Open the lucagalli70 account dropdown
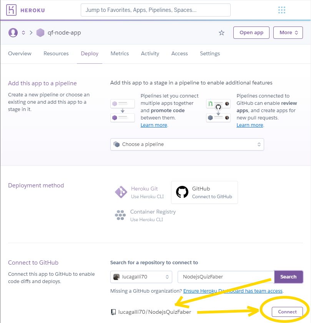Image resolution: width=311 pixels, height=323 pixels. (141, 277)
